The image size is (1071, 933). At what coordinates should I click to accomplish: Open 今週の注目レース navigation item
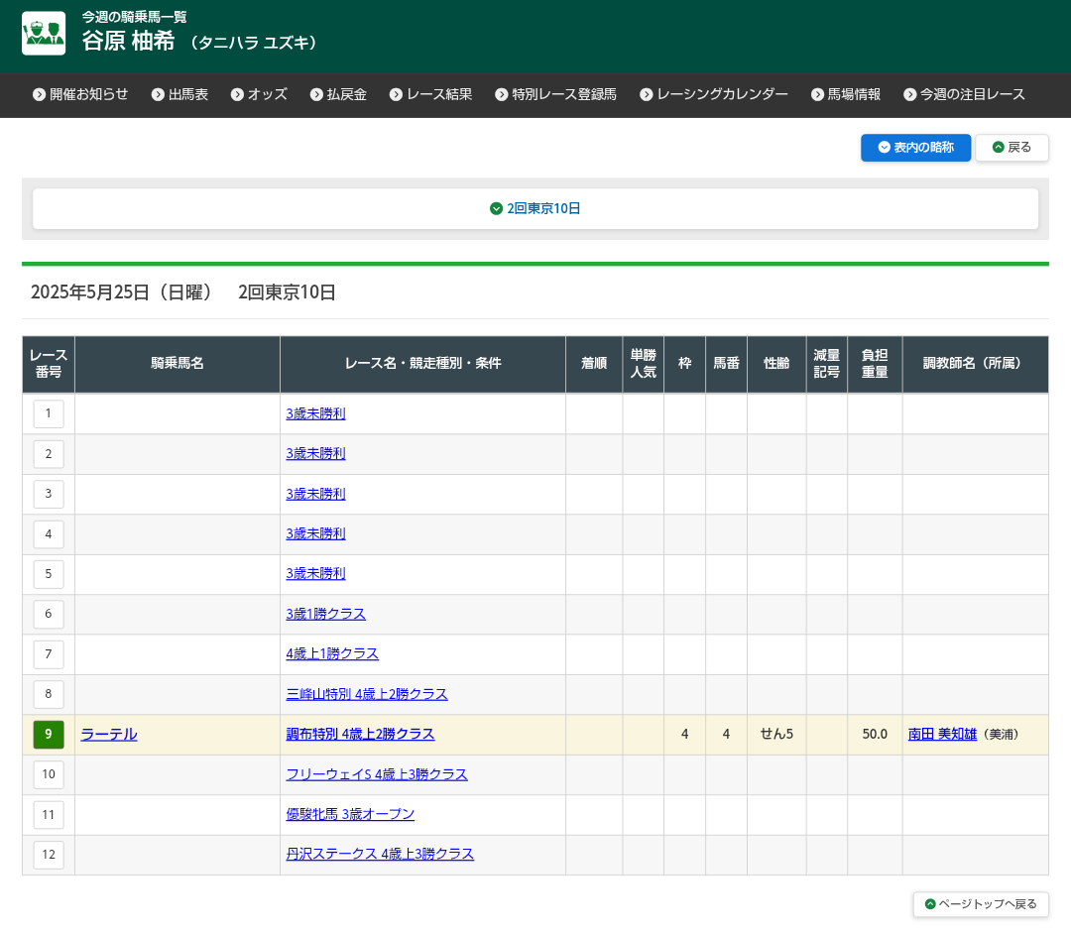pos(964,94)
